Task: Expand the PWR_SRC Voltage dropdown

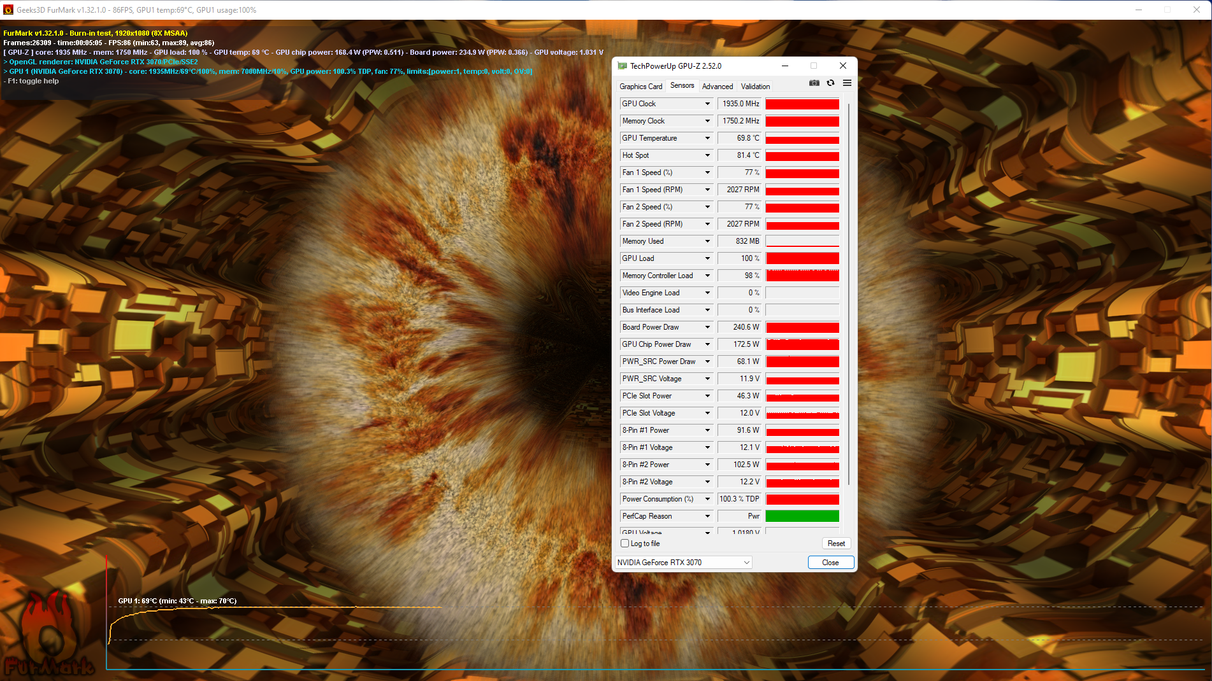Action: pyautogui.click(x=707, y=379)
